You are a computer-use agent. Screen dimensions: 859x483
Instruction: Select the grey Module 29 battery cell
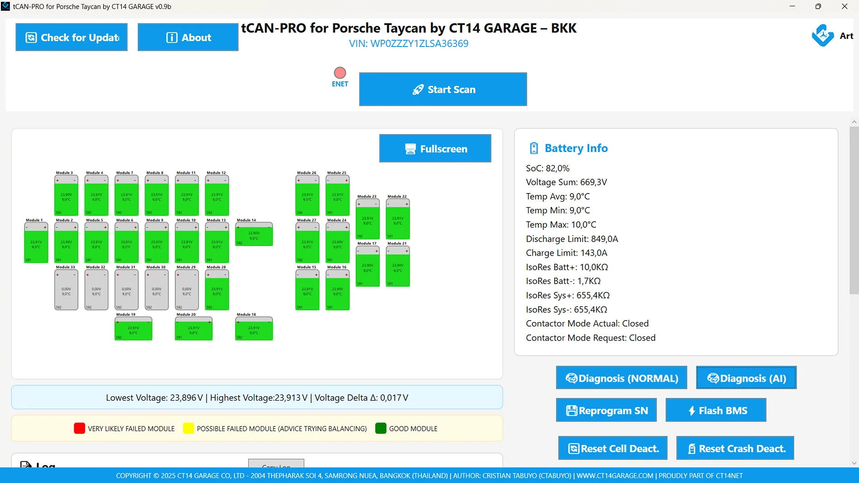click(x=187, y=290)
